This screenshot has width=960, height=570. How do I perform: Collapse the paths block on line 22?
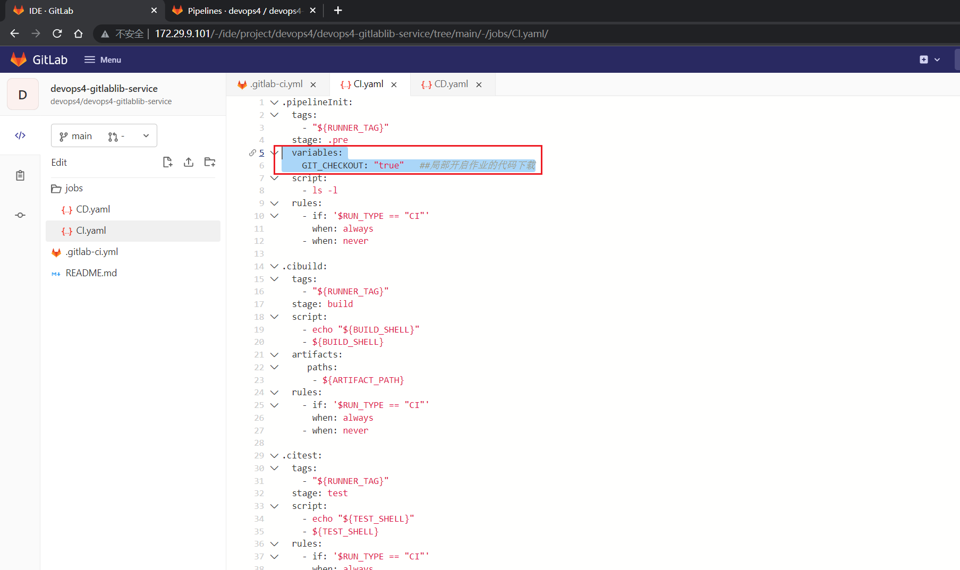click(274, 367)
